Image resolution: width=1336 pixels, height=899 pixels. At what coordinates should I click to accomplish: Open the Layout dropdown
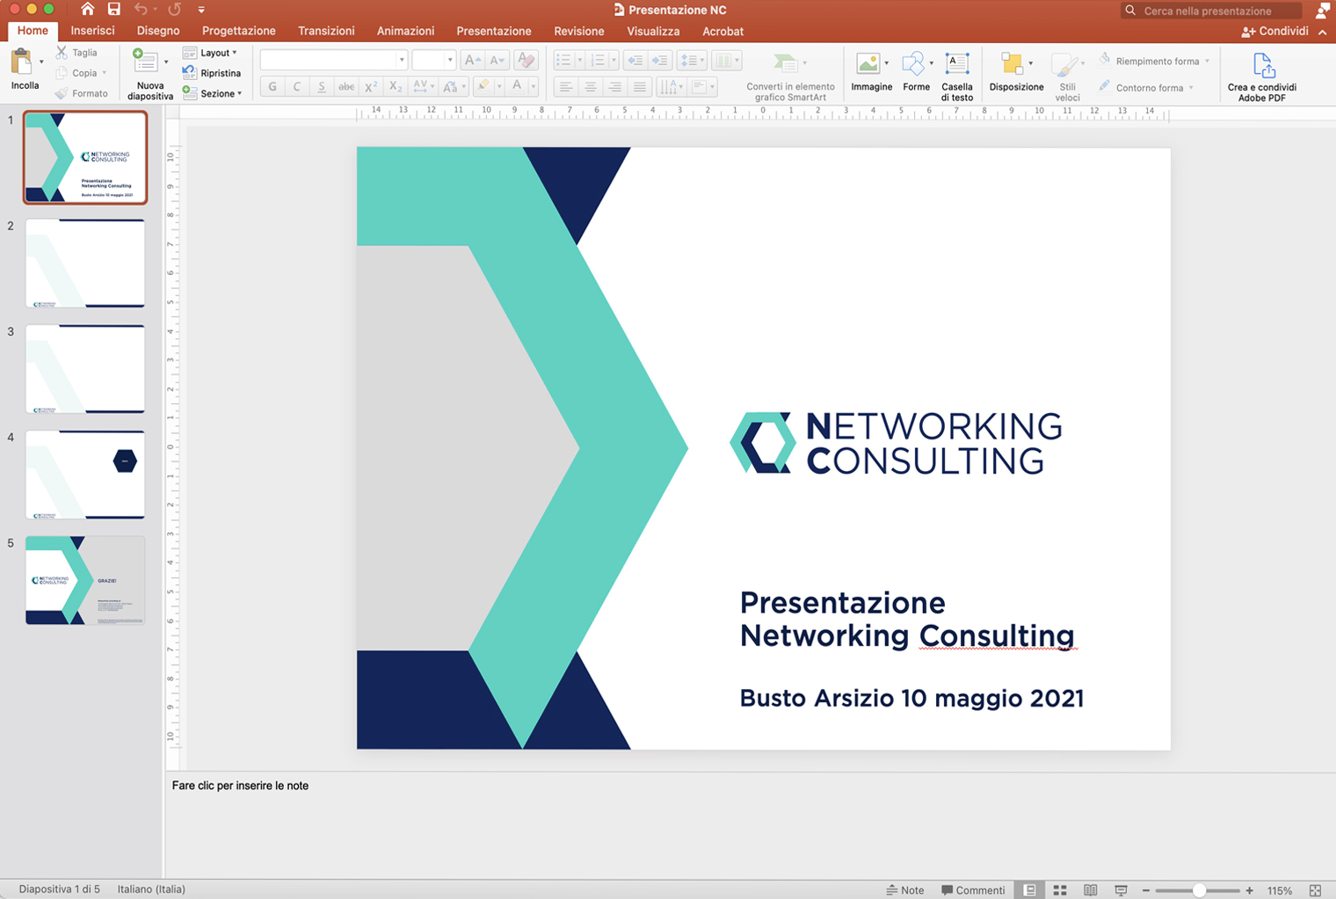pyautogui.click(x=210, y=53)
